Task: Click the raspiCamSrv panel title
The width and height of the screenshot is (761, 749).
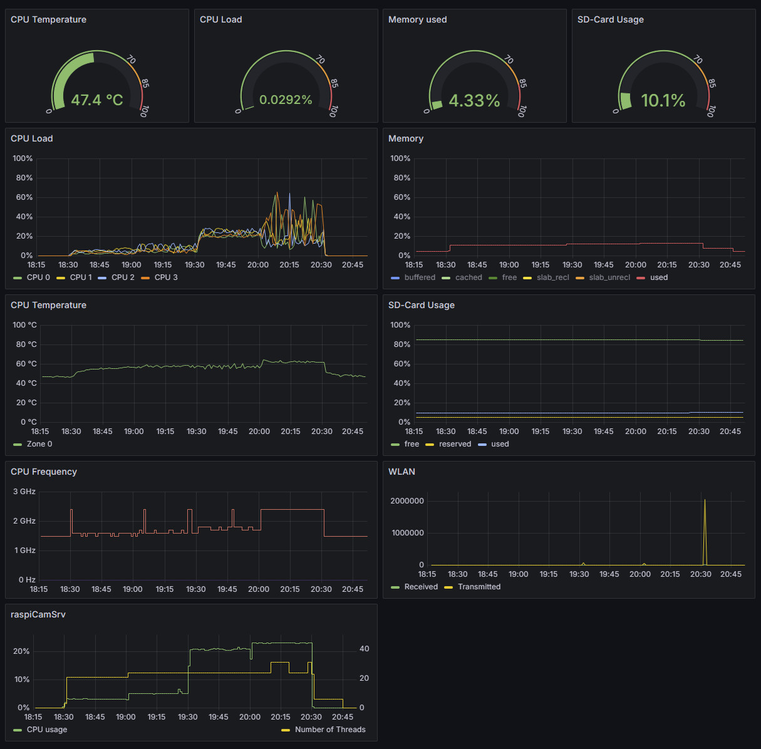Action: pyautogui.click(x=39, y=614)
